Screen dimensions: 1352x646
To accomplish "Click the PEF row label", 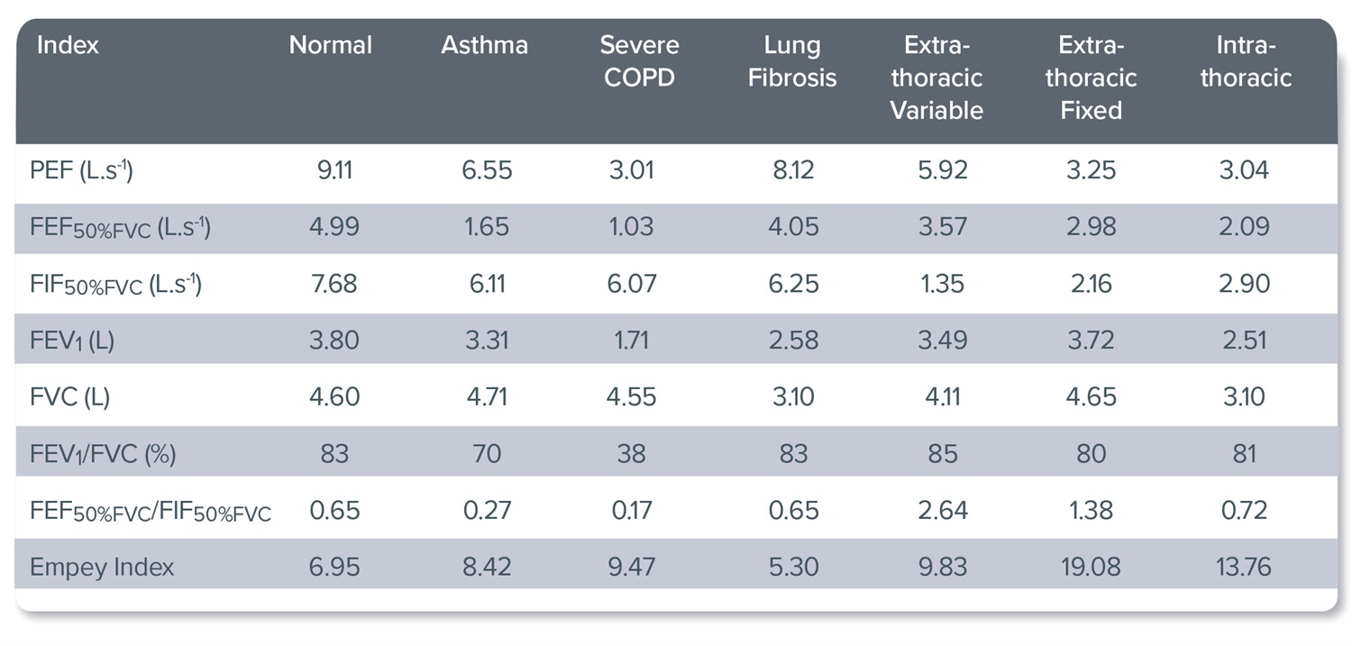I will click(x=82, y=171).
